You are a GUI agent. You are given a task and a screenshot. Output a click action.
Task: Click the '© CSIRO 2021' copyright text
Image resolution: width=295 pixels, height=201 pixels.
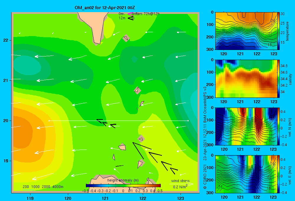point(205,177)
